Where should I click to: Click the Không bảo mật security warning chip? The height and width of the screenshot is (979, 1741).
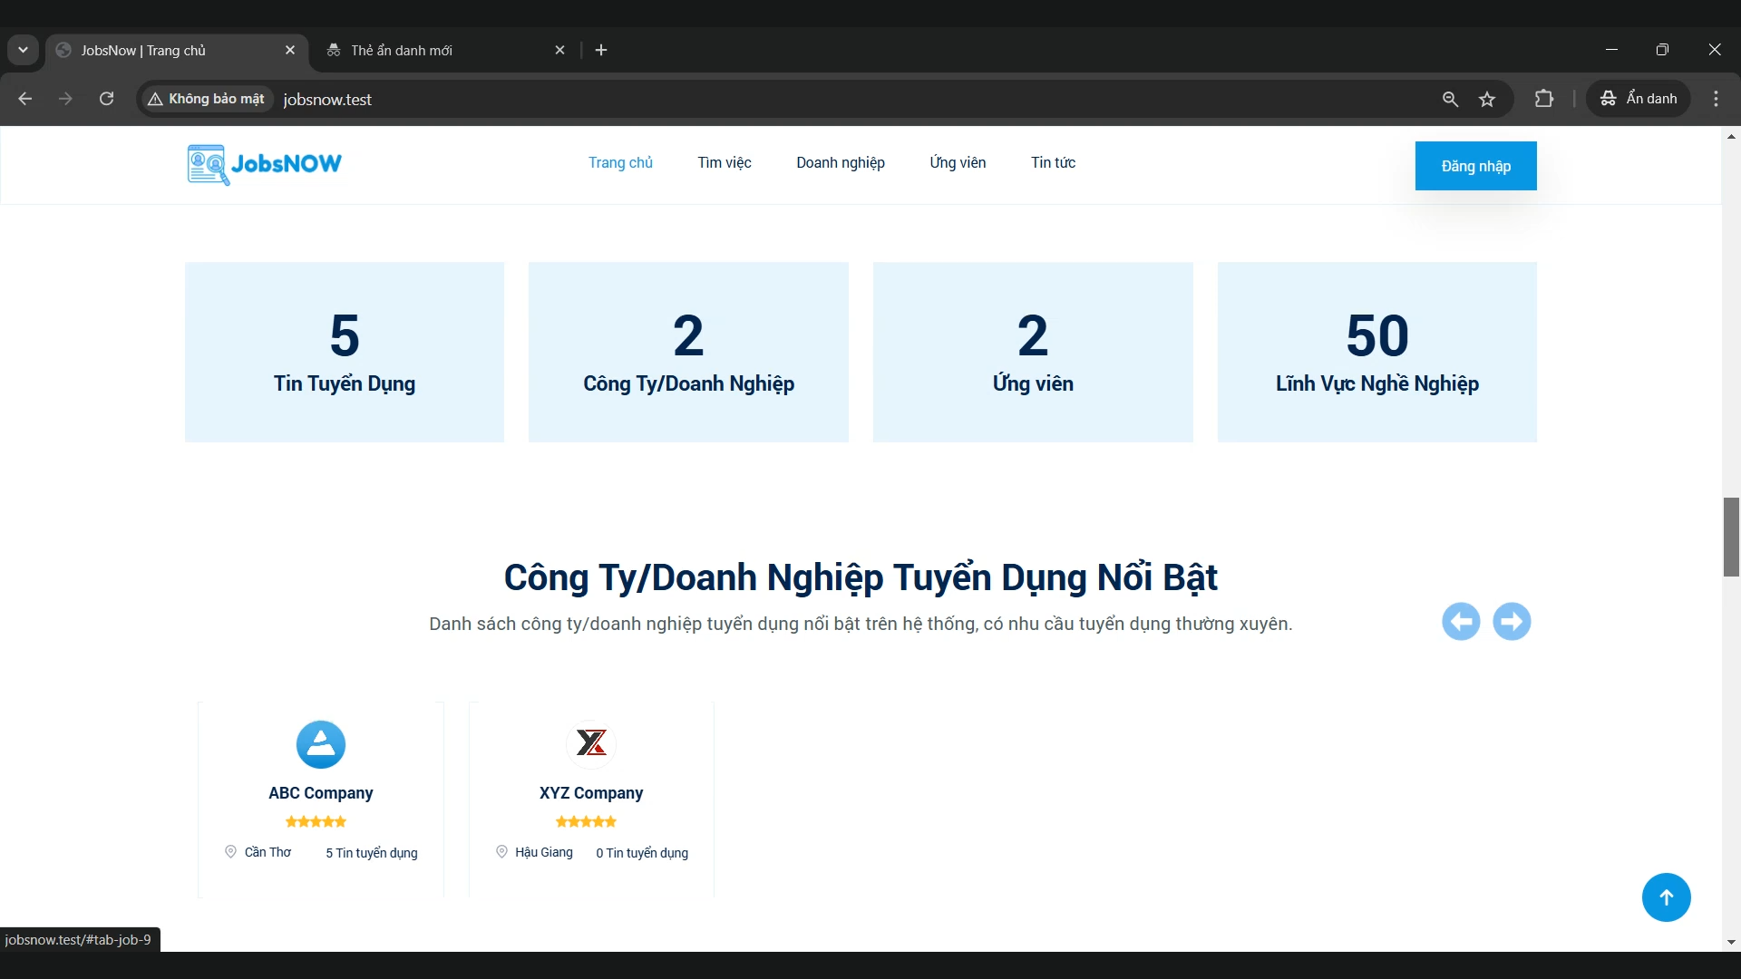click(x=207, y=99)
